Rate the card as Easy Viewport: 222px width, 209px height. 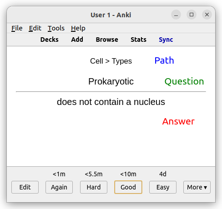click(163, 187)
